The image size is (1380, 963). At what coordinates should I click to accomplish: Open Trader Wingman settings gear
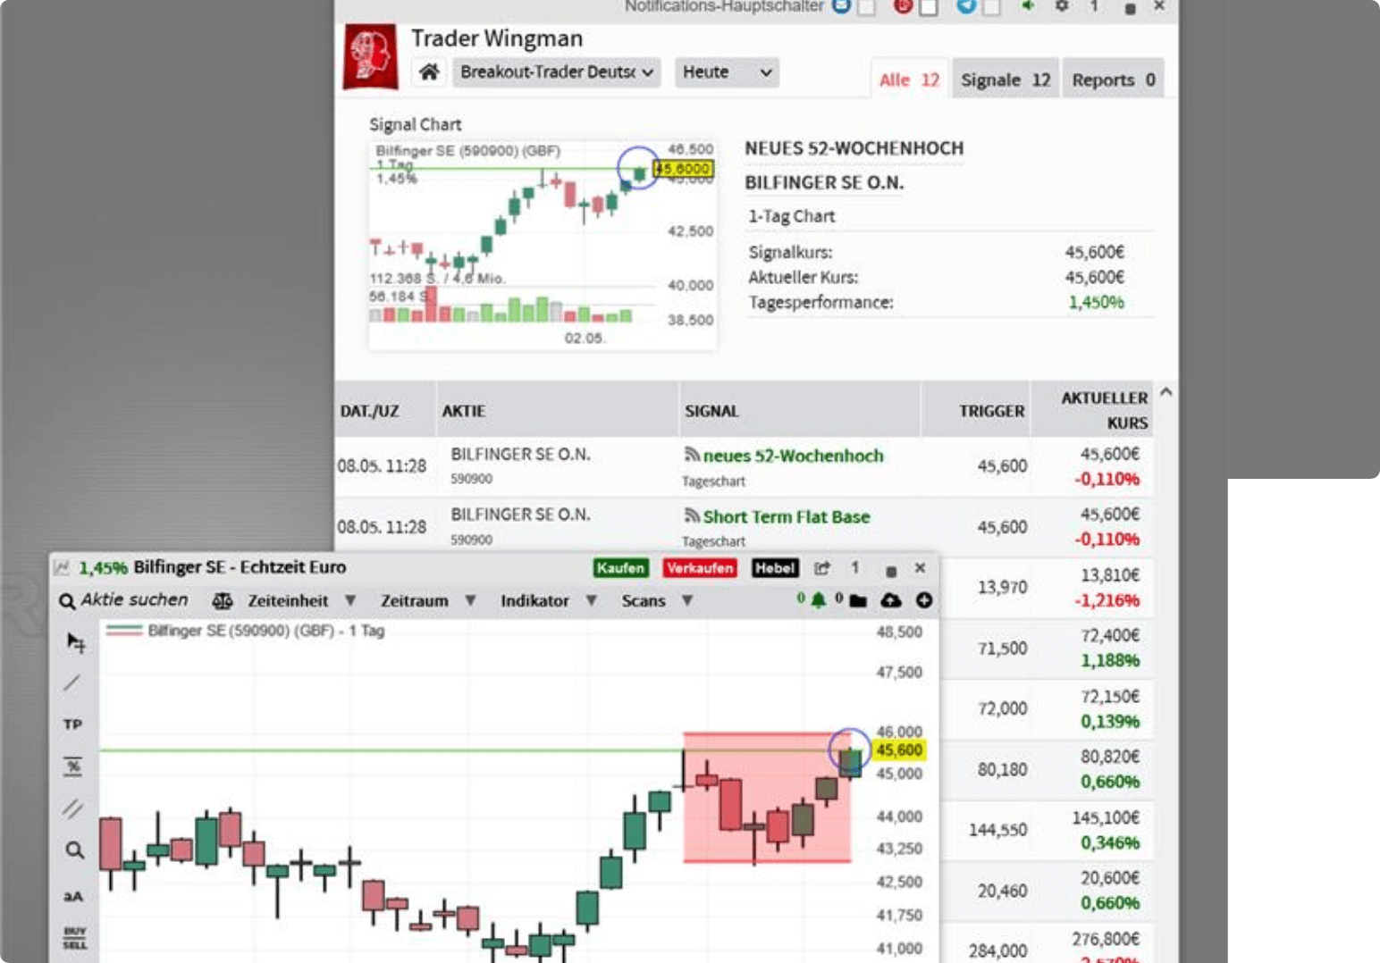(x=1062, y=6)
